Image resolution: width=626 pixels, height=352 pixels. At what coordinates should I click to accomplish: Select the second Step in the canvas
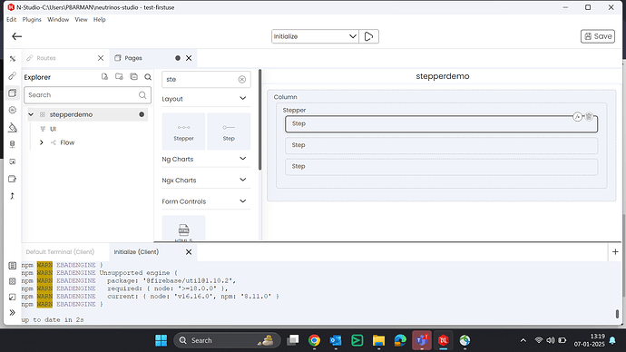[441, 145]
